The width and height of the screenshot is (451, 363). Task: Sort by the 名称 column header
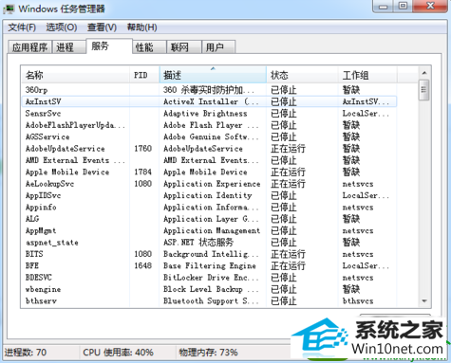coord(76,75)
